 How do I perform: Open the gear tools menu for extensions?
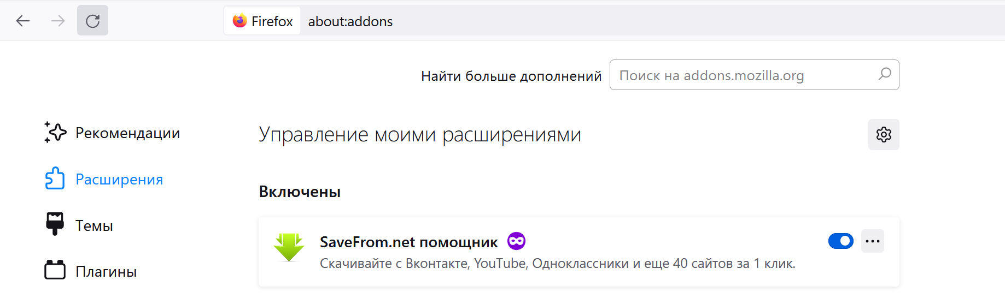click(884, 134)
